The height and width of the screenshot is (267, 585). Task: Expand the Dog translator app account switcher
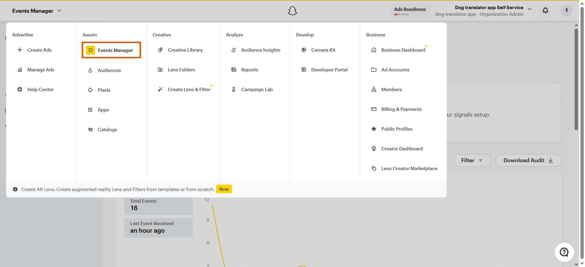tap(530, 9)
